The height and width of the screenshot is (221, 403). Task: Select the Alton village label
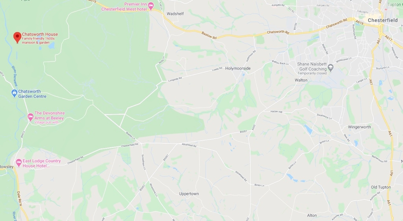pyautogui.click(x=312, y=215)
